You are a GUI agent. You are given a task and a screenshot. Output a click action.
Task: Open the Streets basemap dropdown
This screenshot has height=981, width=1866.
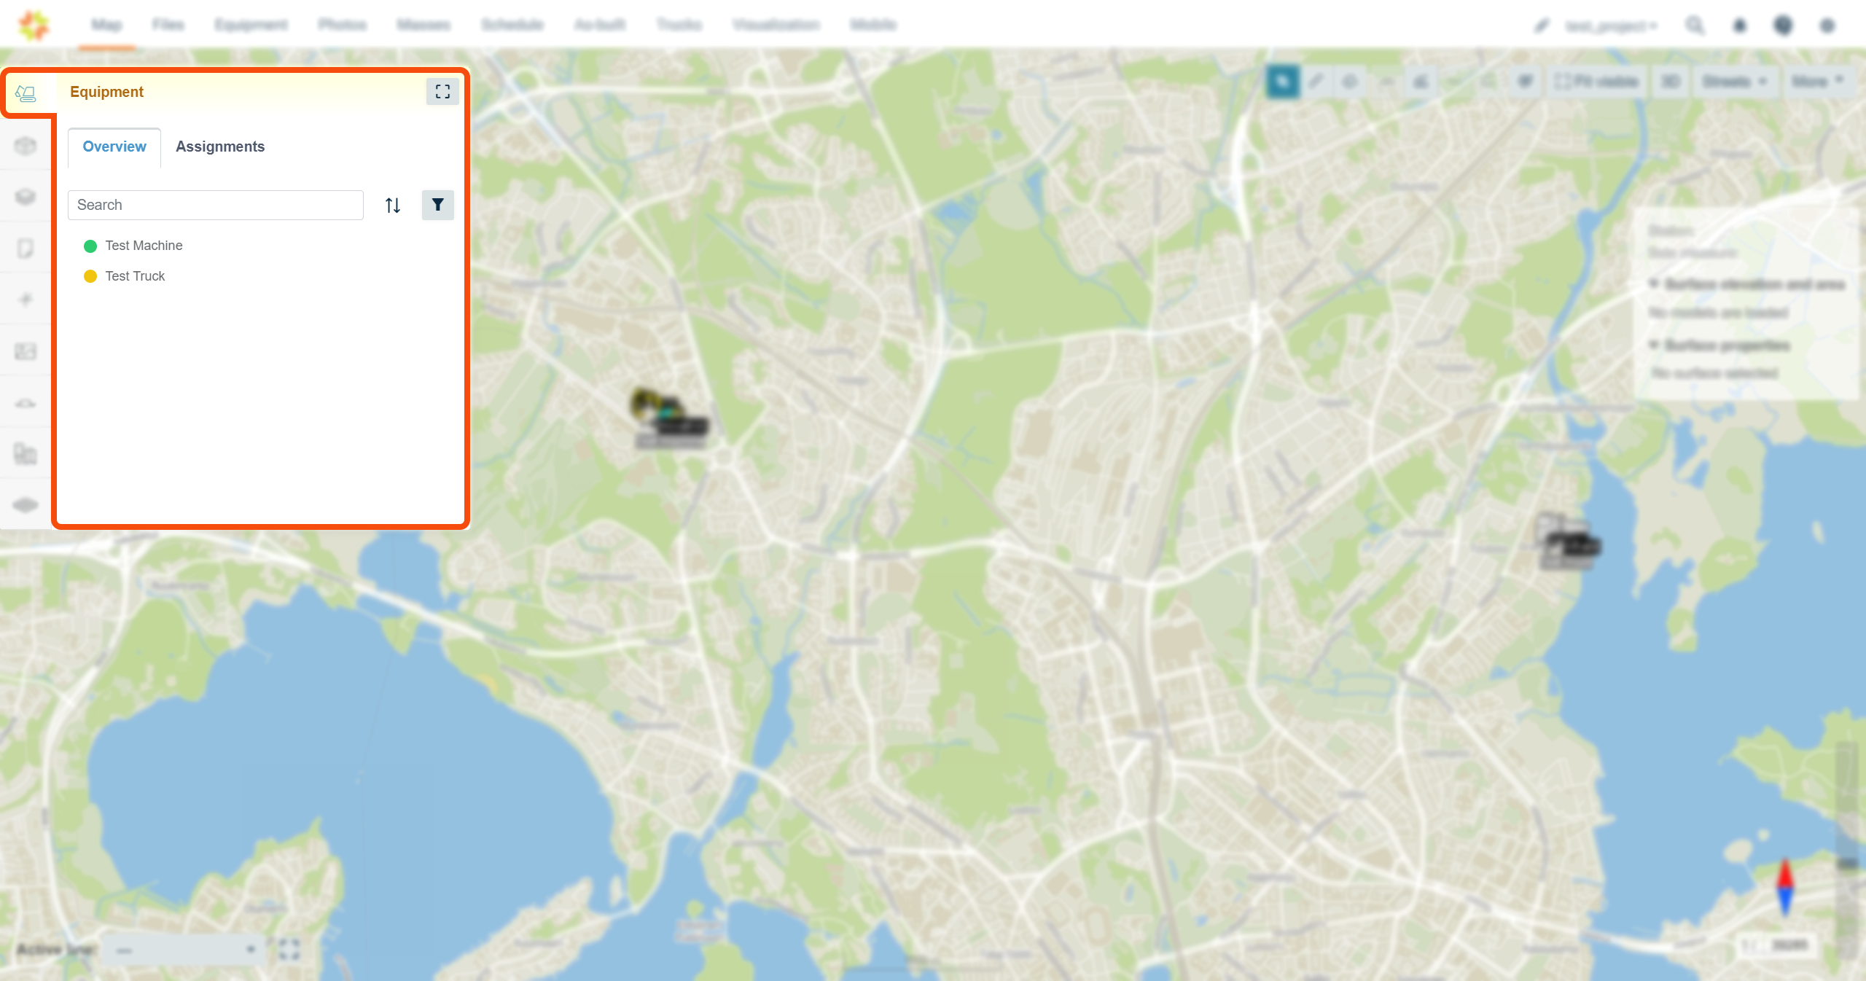pos(1735,82)
